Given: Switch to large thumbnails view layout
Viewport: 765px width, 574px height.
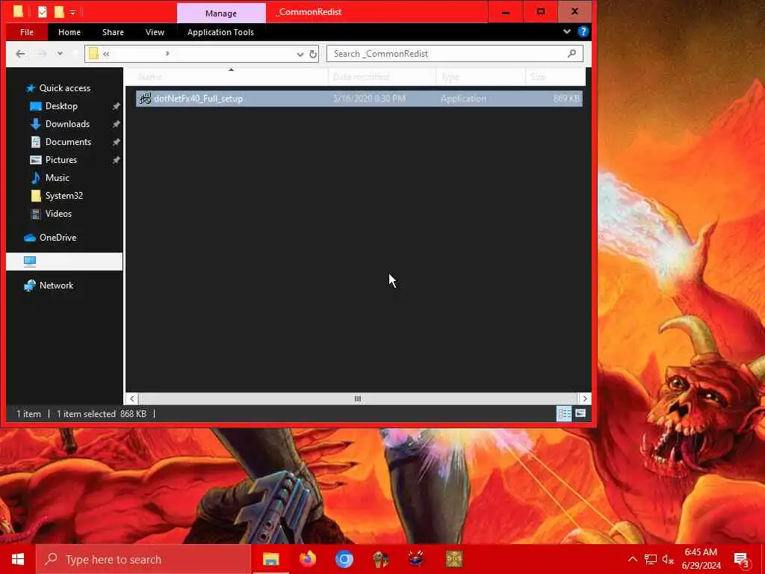Looking at the screenshot, I should (x=580, y=413).
